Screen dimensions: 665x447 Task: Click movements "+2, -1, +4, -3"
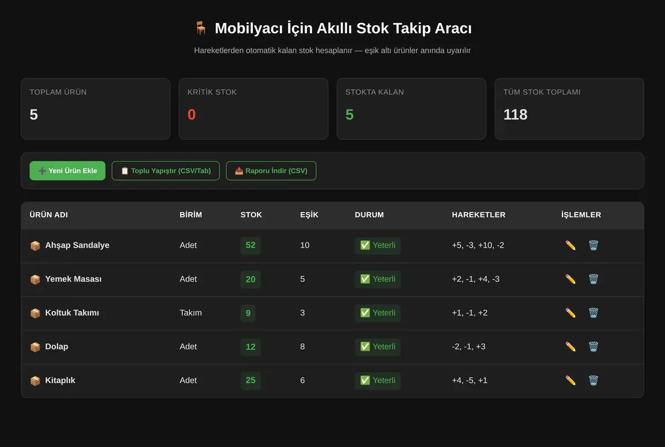click(475, 279)
